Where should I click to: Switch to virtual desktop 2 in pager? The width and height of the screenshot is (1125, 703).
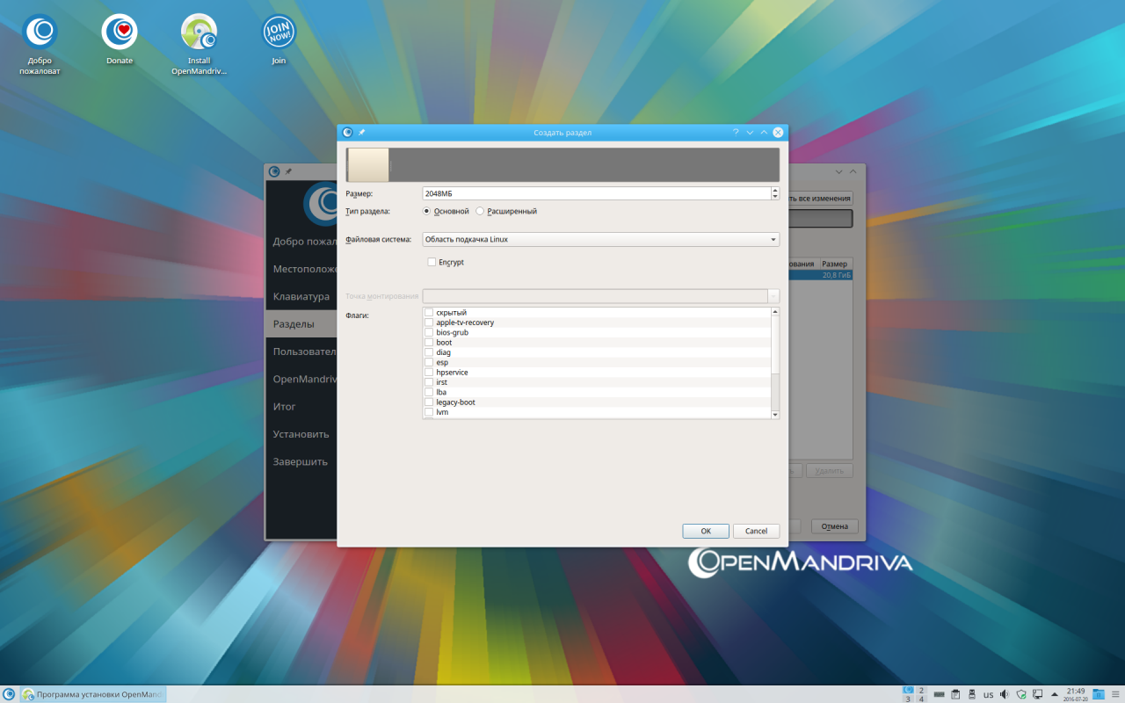921,690
